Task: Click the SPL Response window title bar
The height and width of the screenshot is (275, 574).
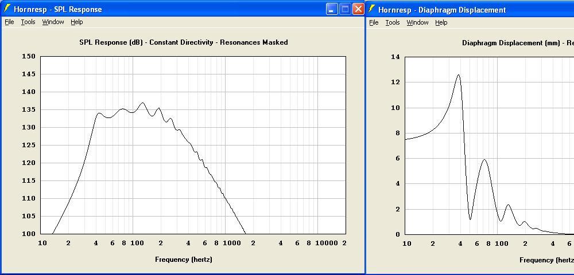Action: click(183, 9)
